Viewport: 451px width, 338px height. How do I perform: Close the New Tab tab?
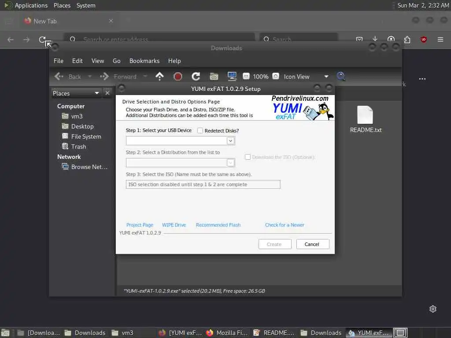[111, 21]
